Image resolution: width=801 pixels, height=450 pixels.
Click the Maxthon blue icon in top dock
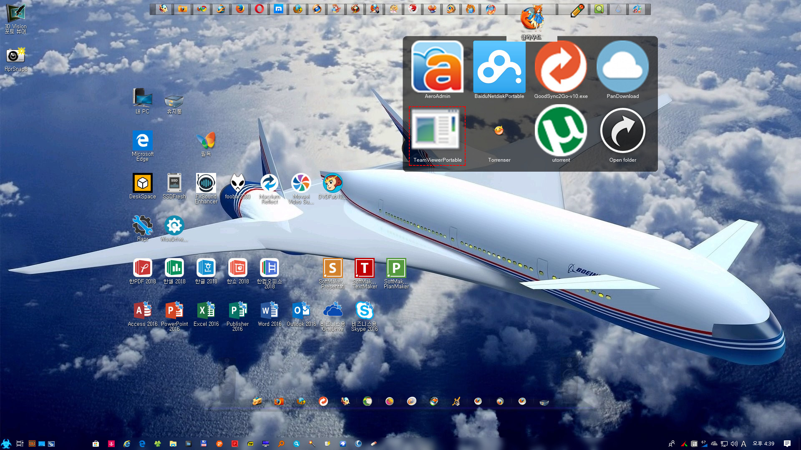(x=278, y=9)
